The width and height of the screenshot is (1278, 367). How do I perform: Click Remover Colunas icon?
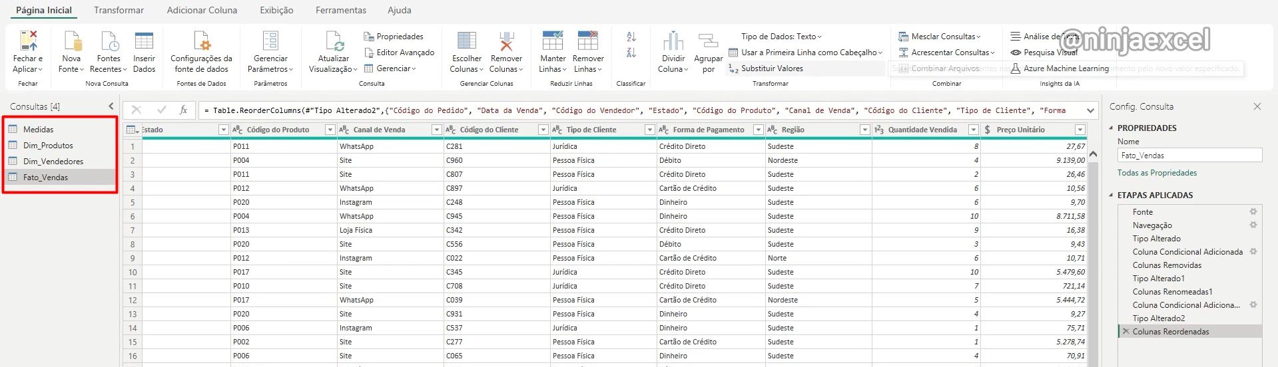point(506,41)
